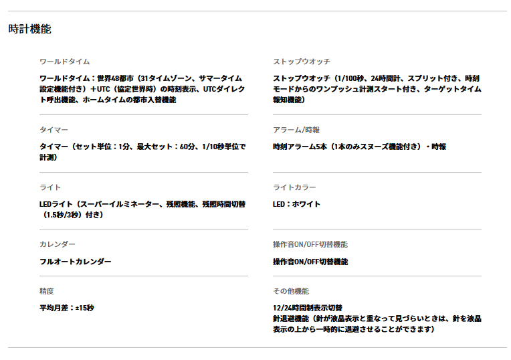Click the 12/24時間制表示切替 text
Image resolution: width=511 pixels, height=360 pixels.
[x=308, y=308]
